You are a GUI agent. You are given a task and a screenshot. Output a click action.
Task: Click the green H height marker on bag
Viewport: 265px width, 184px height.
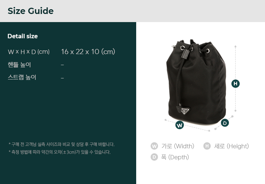tap(236, 84)
